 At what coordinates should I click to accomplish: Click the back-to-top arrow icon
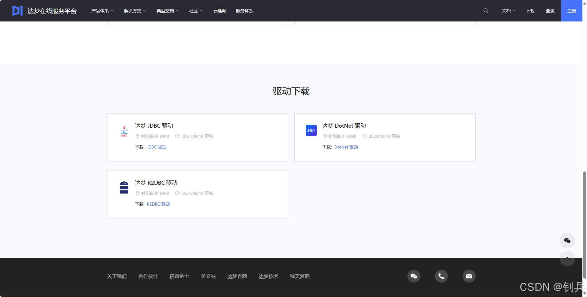(x=567, y=259)
